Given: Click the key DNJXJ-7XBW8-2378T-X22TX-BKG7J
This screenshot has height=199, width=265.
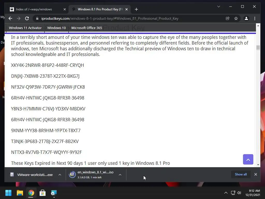Looking at the screenshot, I should [x=45, y=76].
